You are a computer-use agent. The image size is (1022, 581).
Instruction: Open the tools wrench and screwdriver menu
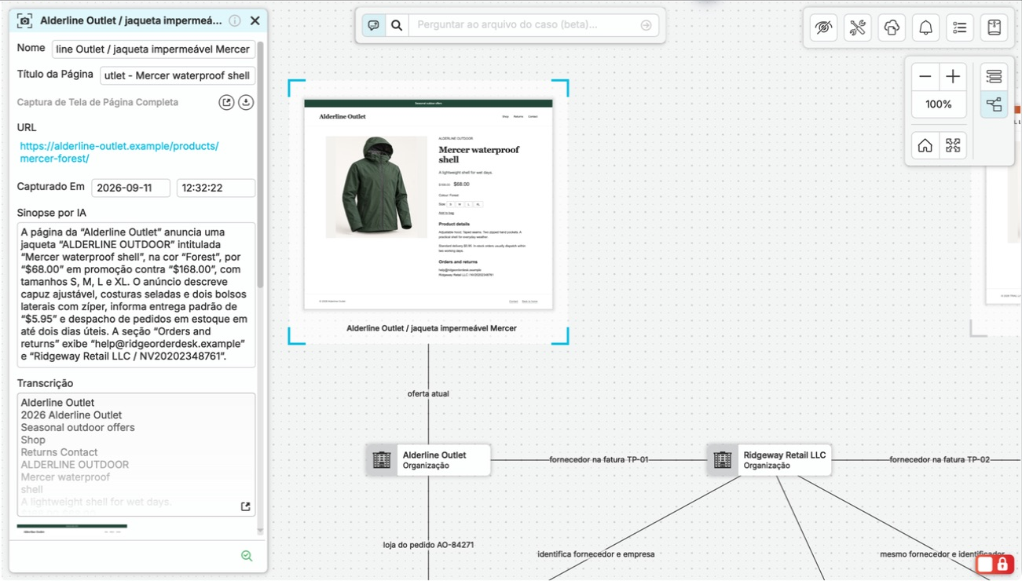point(858,27)
